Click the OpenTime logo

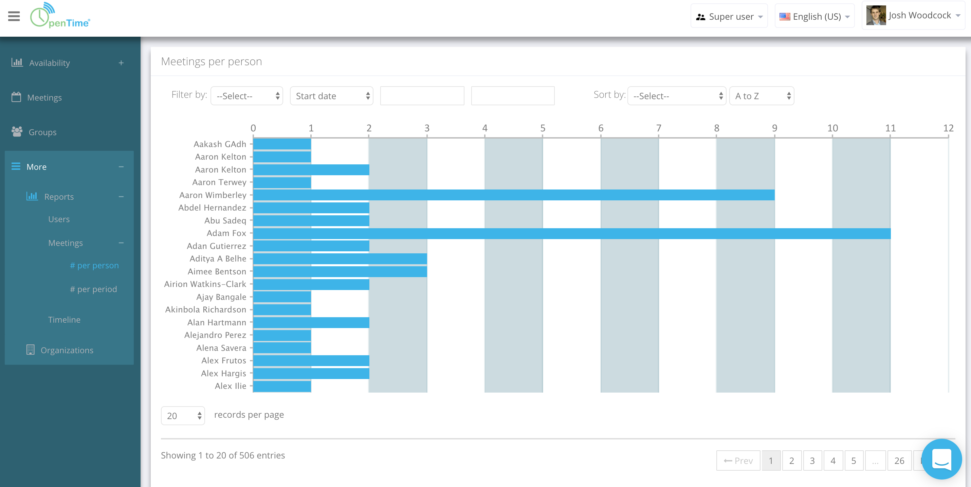point(60,16)
